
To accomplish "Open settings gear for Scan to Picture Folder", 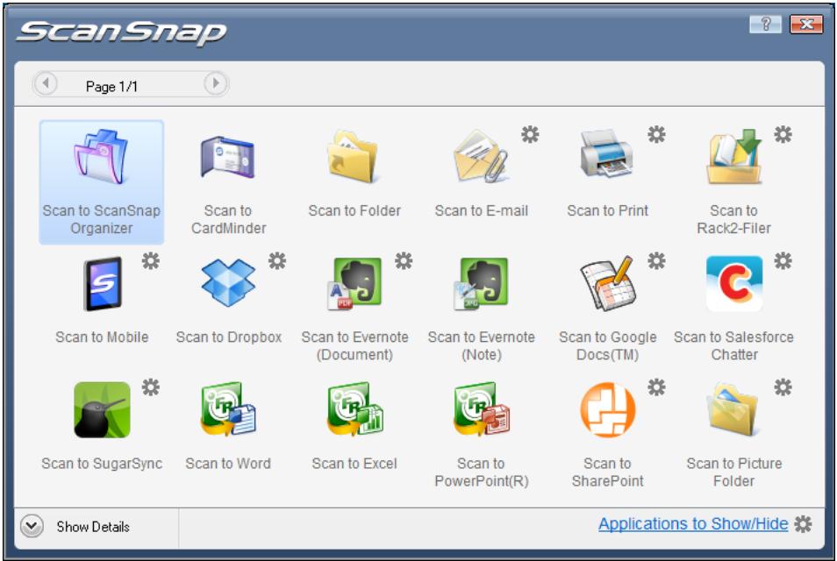I will (783, 387).
